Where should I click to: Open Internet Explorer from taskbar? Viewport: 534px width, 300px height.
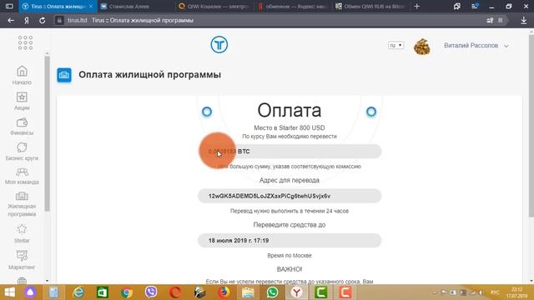pos(78,292)
